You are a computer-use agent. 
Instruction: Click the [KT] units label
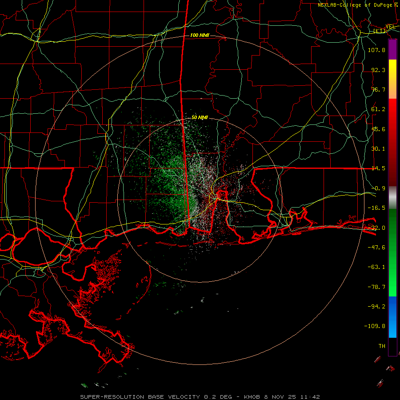click(380, 31)
